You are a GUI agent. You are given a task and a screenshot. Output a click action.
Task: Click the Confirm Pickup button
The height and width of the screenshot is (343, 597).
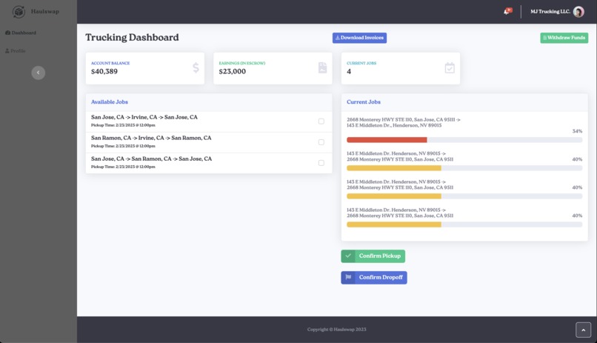coord(373,256)
